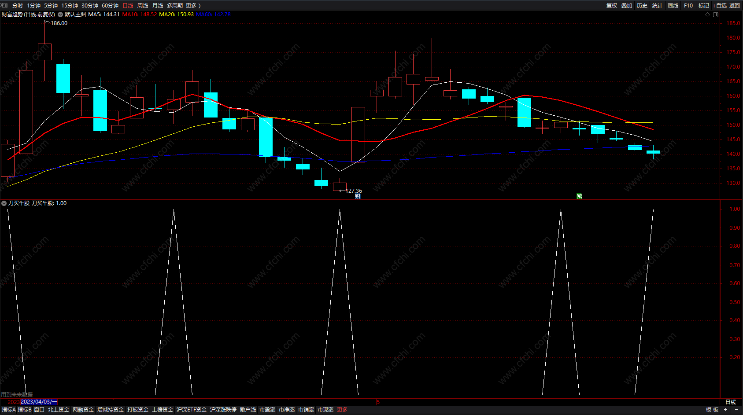Click the blue MA60: 142.78 label
The image size is (743, 415).
tap(213, 15)
